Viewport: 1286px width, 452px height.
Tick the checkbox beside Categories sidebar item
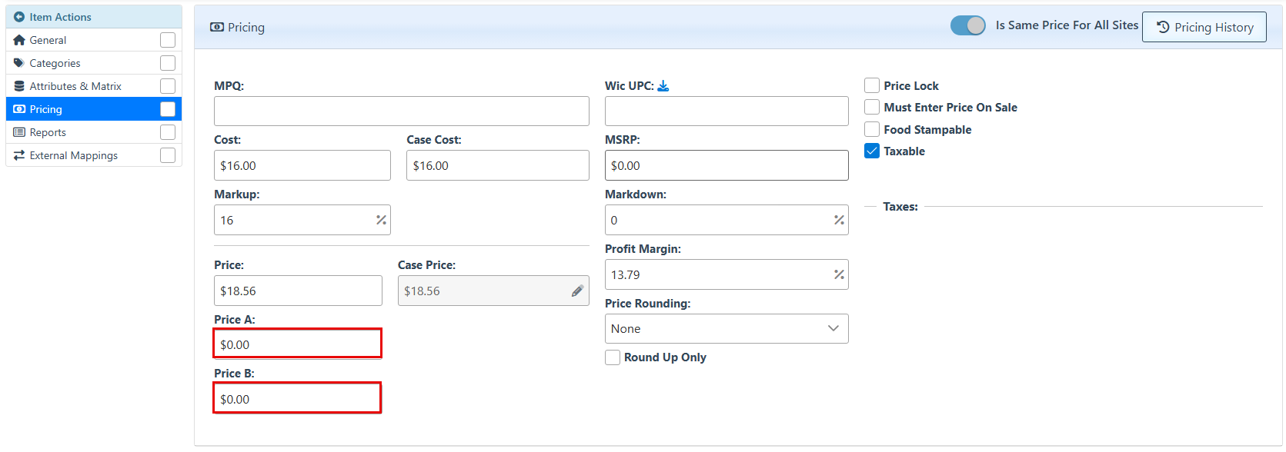pyautogui.click(x=168, y=63)
